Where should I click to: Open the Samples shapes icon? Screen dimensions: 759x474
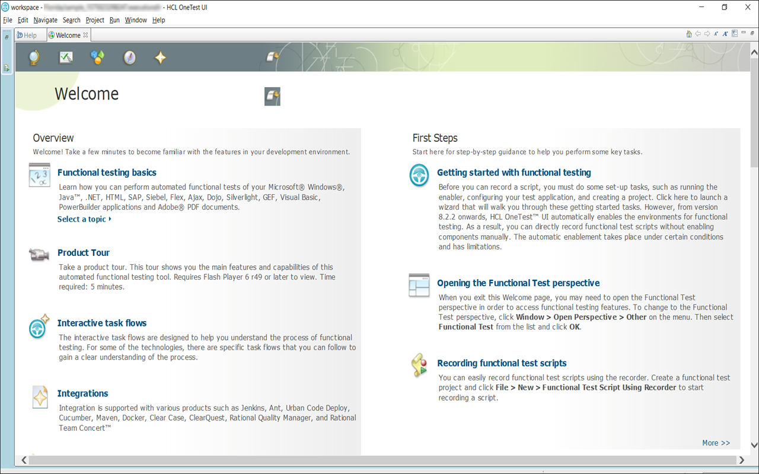pyautogui.click(x=97, y=57)
